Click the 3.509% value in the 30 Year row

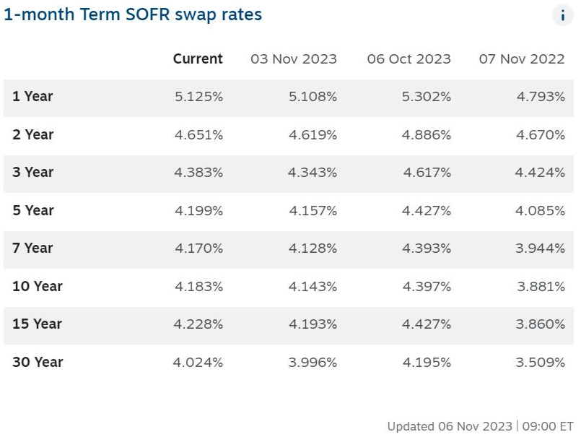point(541,362)
